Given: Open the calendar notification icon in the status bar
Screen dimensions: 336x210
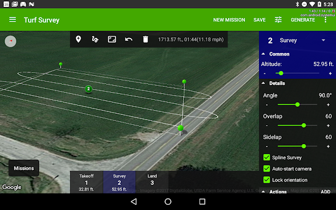Looking at the screenshot, I should click(6, 4).
